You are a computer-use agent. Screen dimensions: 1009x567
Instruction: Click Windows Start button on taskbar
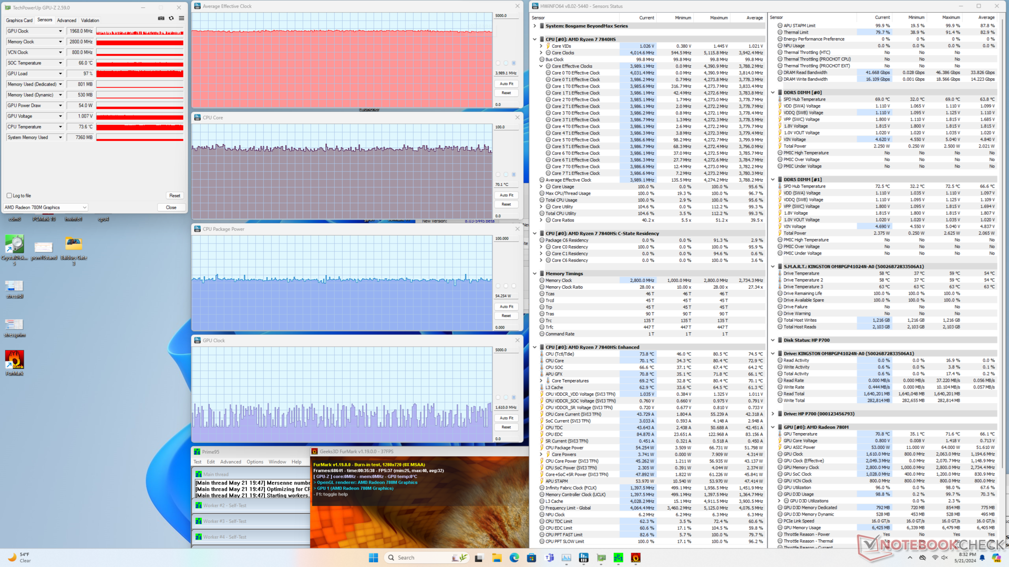373,558
